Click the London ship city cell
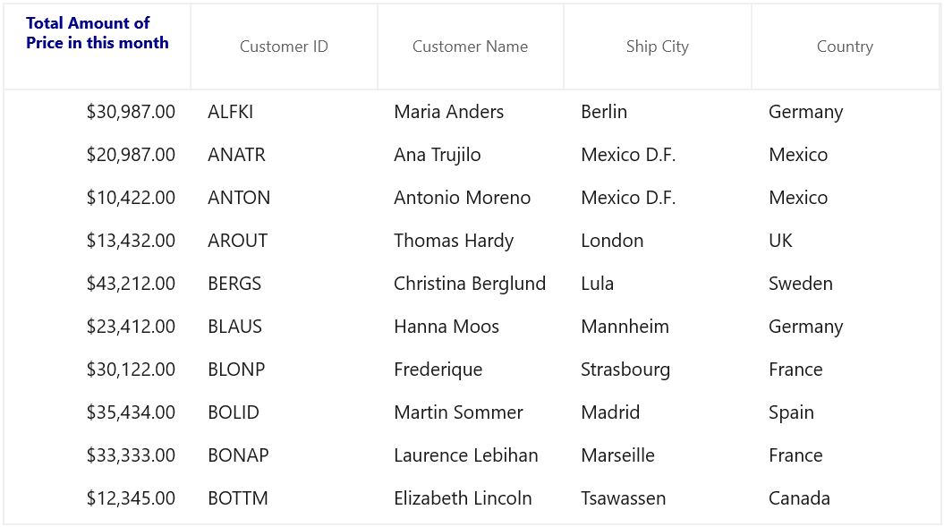The height and width of the screenshot is (527, 944). tap(658, 241)
